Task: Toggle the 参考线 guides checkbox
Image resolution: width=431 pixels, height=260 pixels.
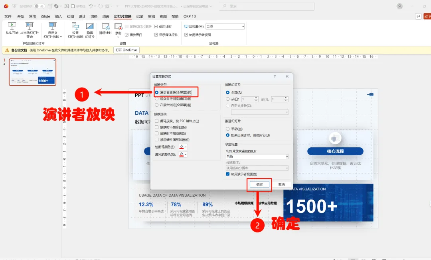Action: 73,6
